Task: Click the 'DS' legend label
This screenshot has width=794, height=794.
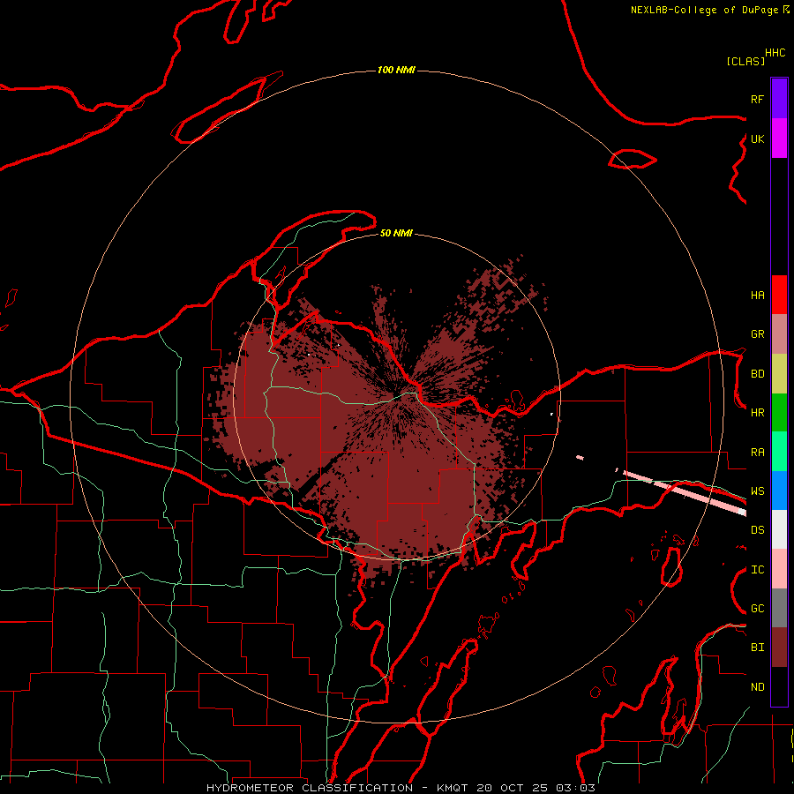Action: coord(757,530)
